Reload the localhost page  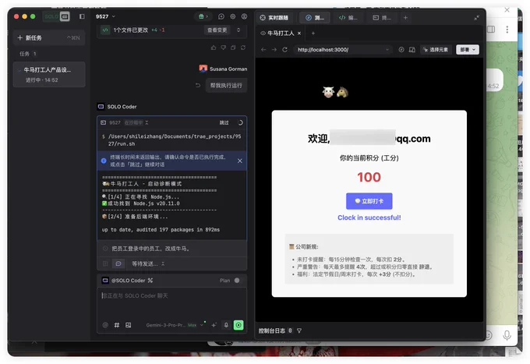coord(285,50)
